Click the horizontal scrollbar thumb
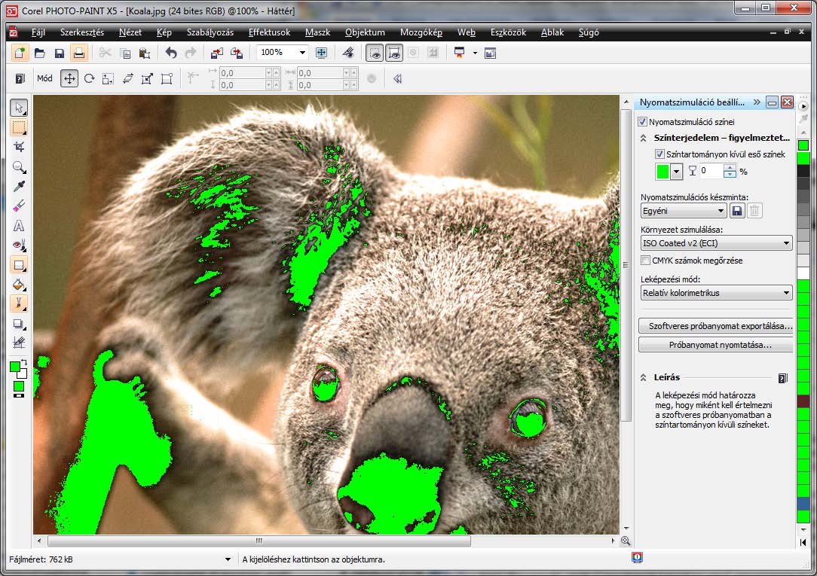This screenshot has height=576, width=817. point(259,541)
